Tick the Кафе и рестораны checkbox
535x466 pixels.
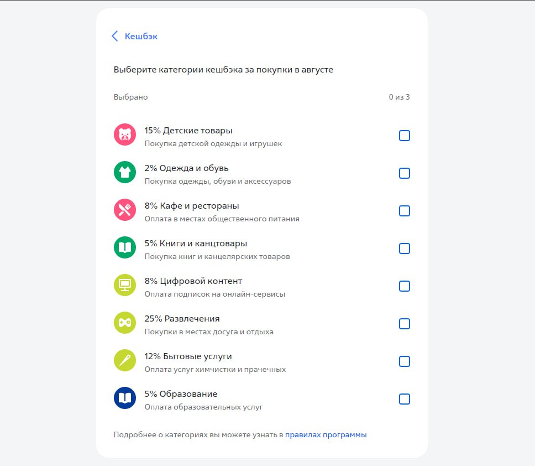click(x=405, y=211)
